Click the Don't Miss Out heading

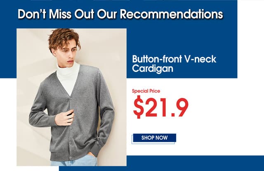click(x=120, y=14)
